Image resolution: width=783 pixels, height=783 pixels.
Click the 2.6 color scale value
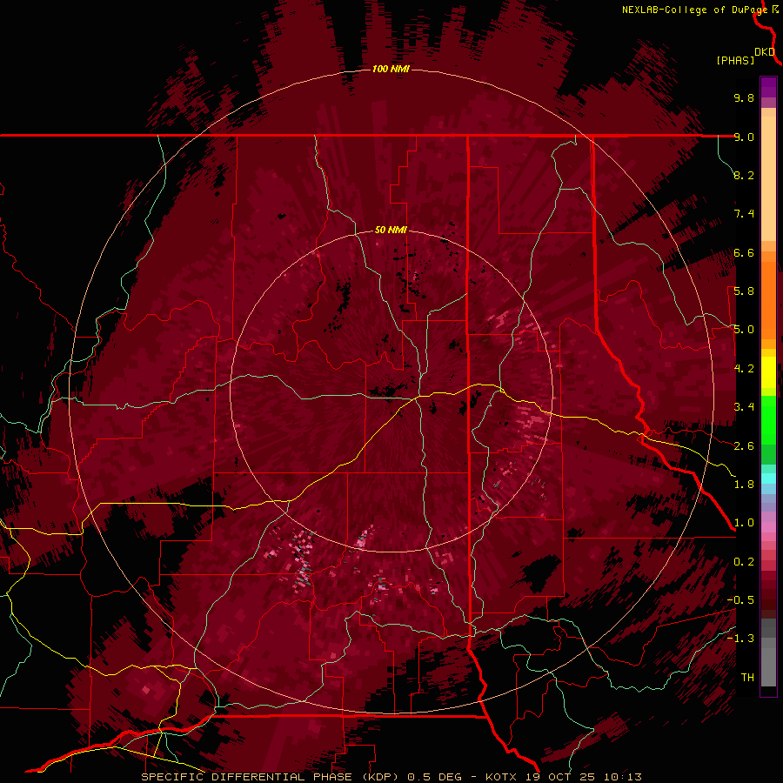(x=744, y=446)
